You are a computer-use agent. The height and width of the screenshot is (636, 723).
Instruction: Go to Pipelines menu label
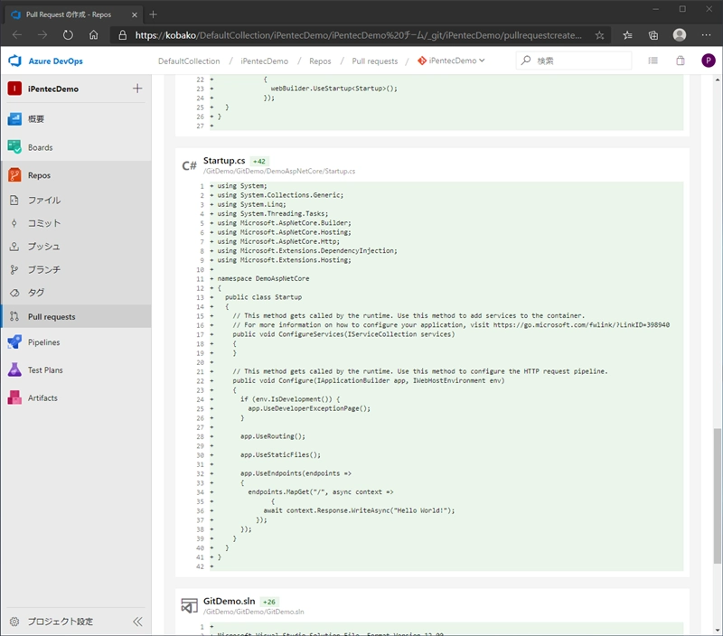coord(43,342)
